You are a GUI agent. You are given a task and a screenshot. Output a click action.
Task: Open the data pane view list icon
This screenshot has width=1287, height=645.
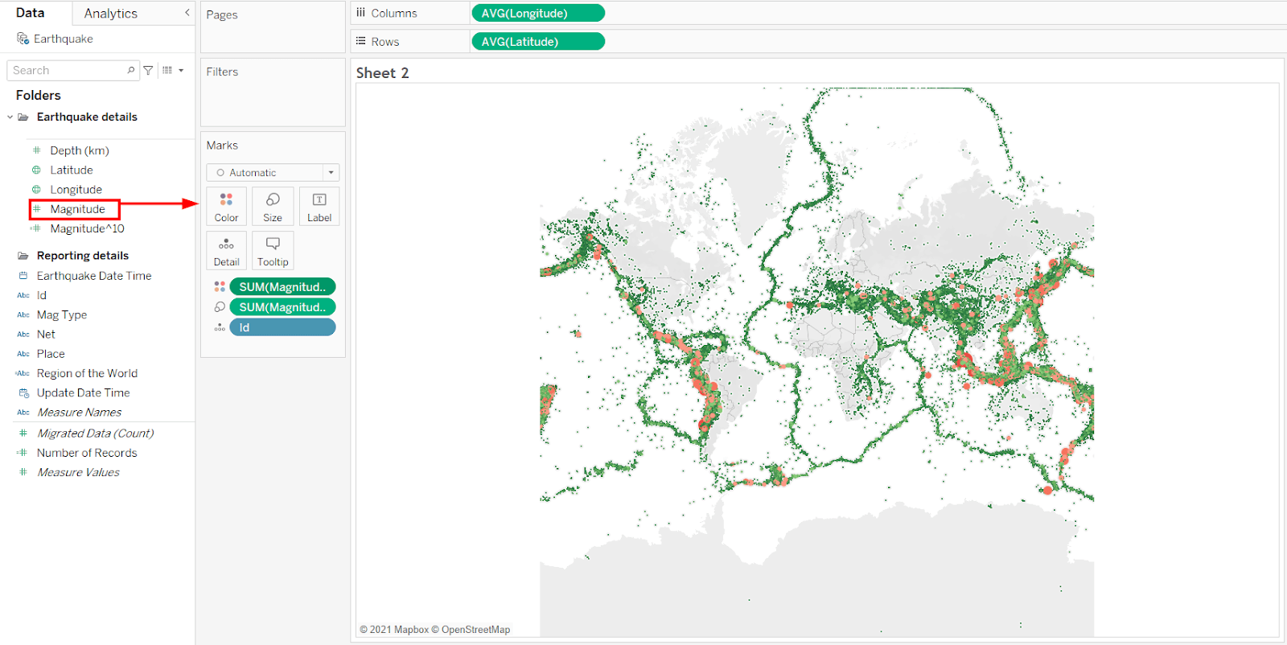coord(167,70)
